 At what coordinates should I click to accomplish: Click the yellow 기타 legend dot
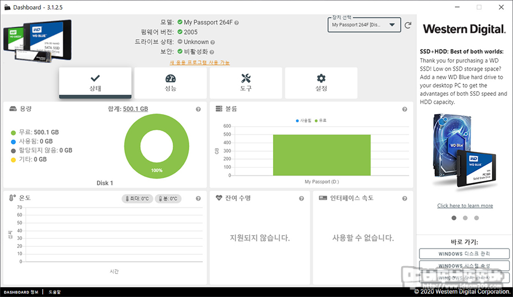click(14, 160)
